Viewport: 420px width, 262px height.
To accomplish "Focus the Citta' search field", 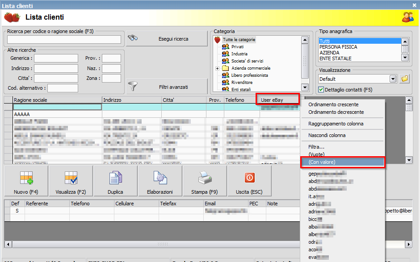I will [x=56, y=78].
